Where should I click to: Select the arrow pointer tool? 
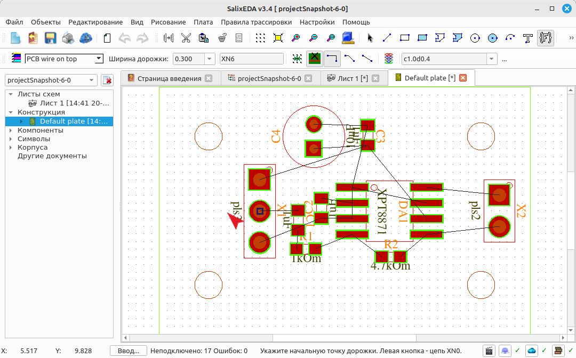[x=370, y=38]
